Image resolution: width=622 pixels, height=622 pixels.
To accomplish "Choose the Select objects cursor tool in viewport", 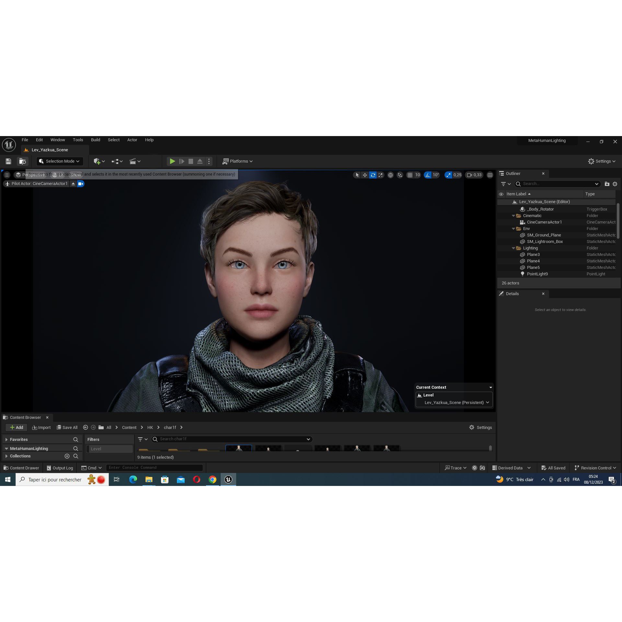I will coord(357,175).
